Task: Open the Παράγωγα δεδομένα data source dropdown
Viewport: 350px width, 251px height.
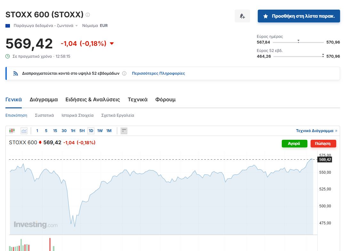Action: pyautogui.click(x=77, y=26)
